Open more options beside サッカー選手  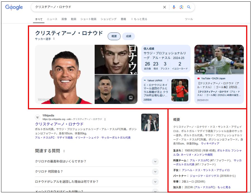pyautogui.click(x=54, y=39)
